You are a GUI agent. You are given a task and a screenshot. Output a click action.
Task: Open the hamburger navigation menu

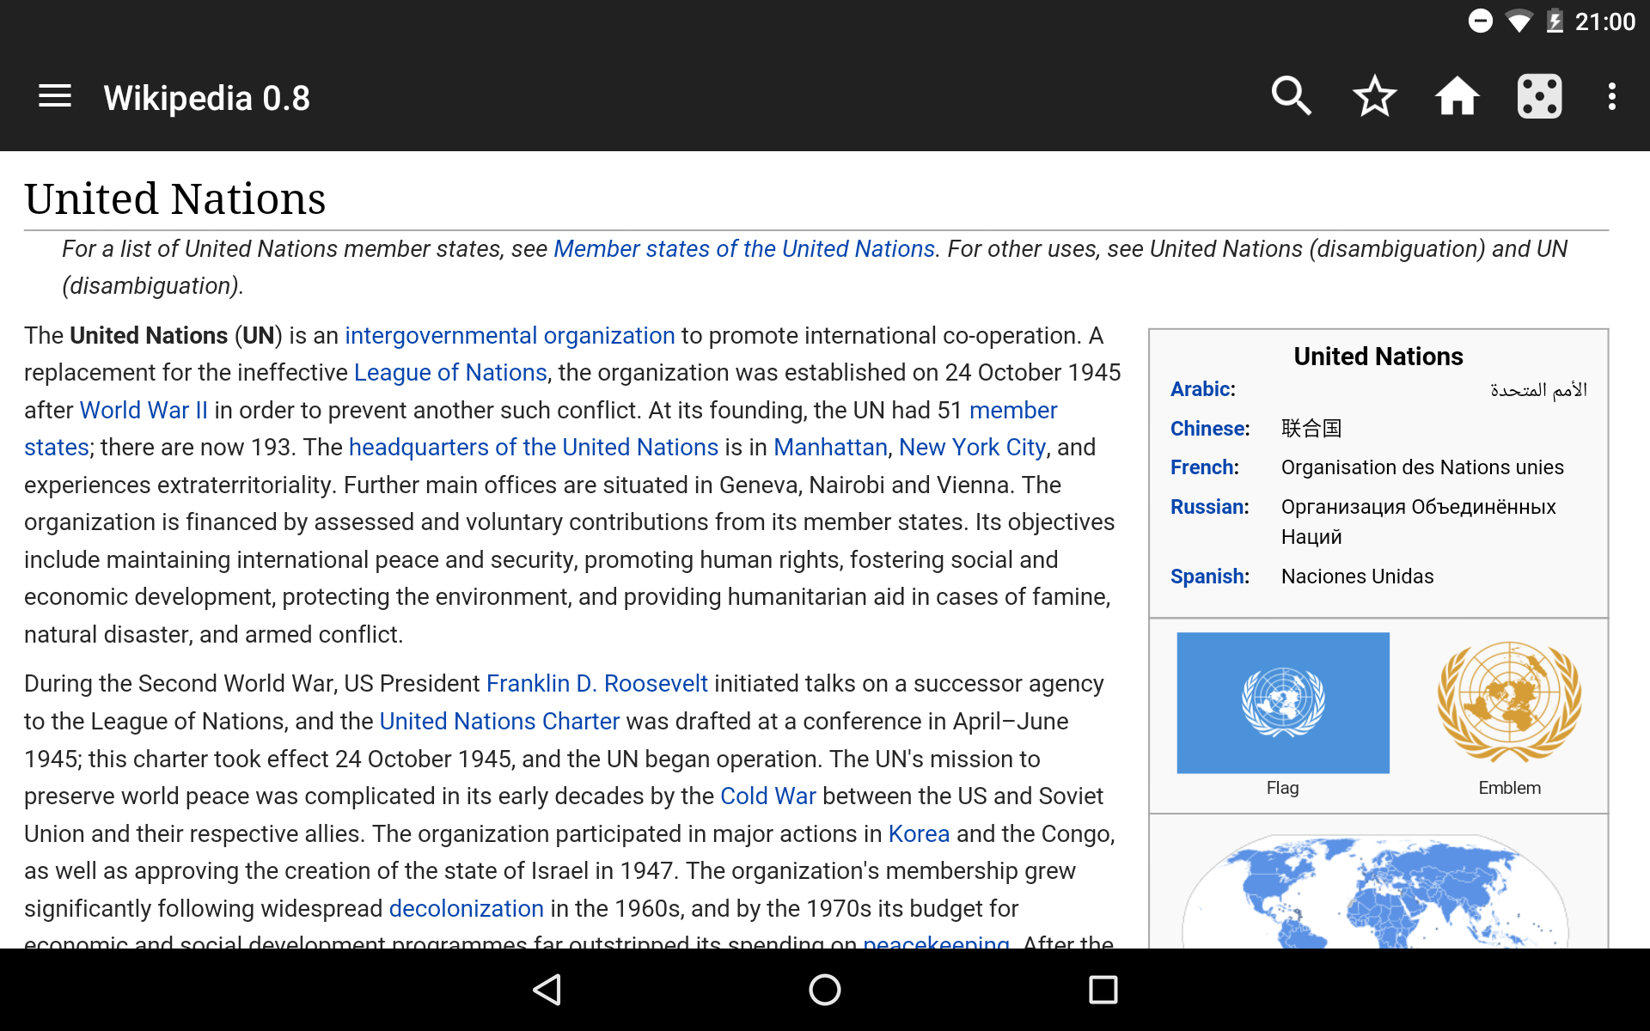click(55, 96)
